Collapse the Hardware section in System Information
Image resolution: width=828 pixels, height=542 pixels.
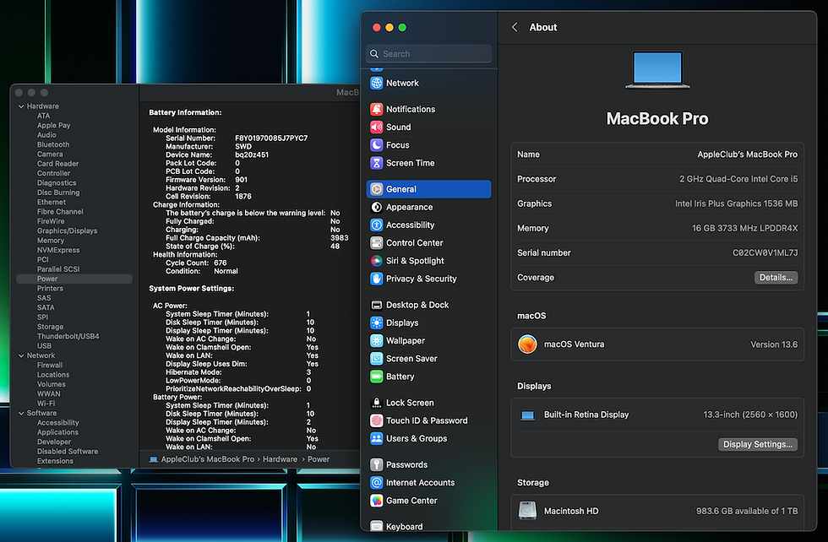[21, 106]
